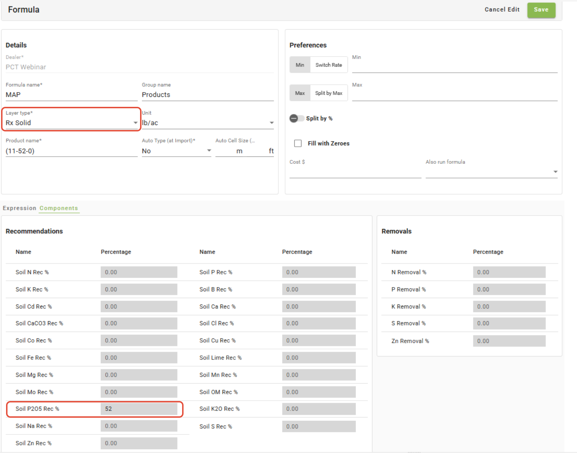Click the N Removal % percentage field
Screen dimensions: 577x453
tap(509, 272)
